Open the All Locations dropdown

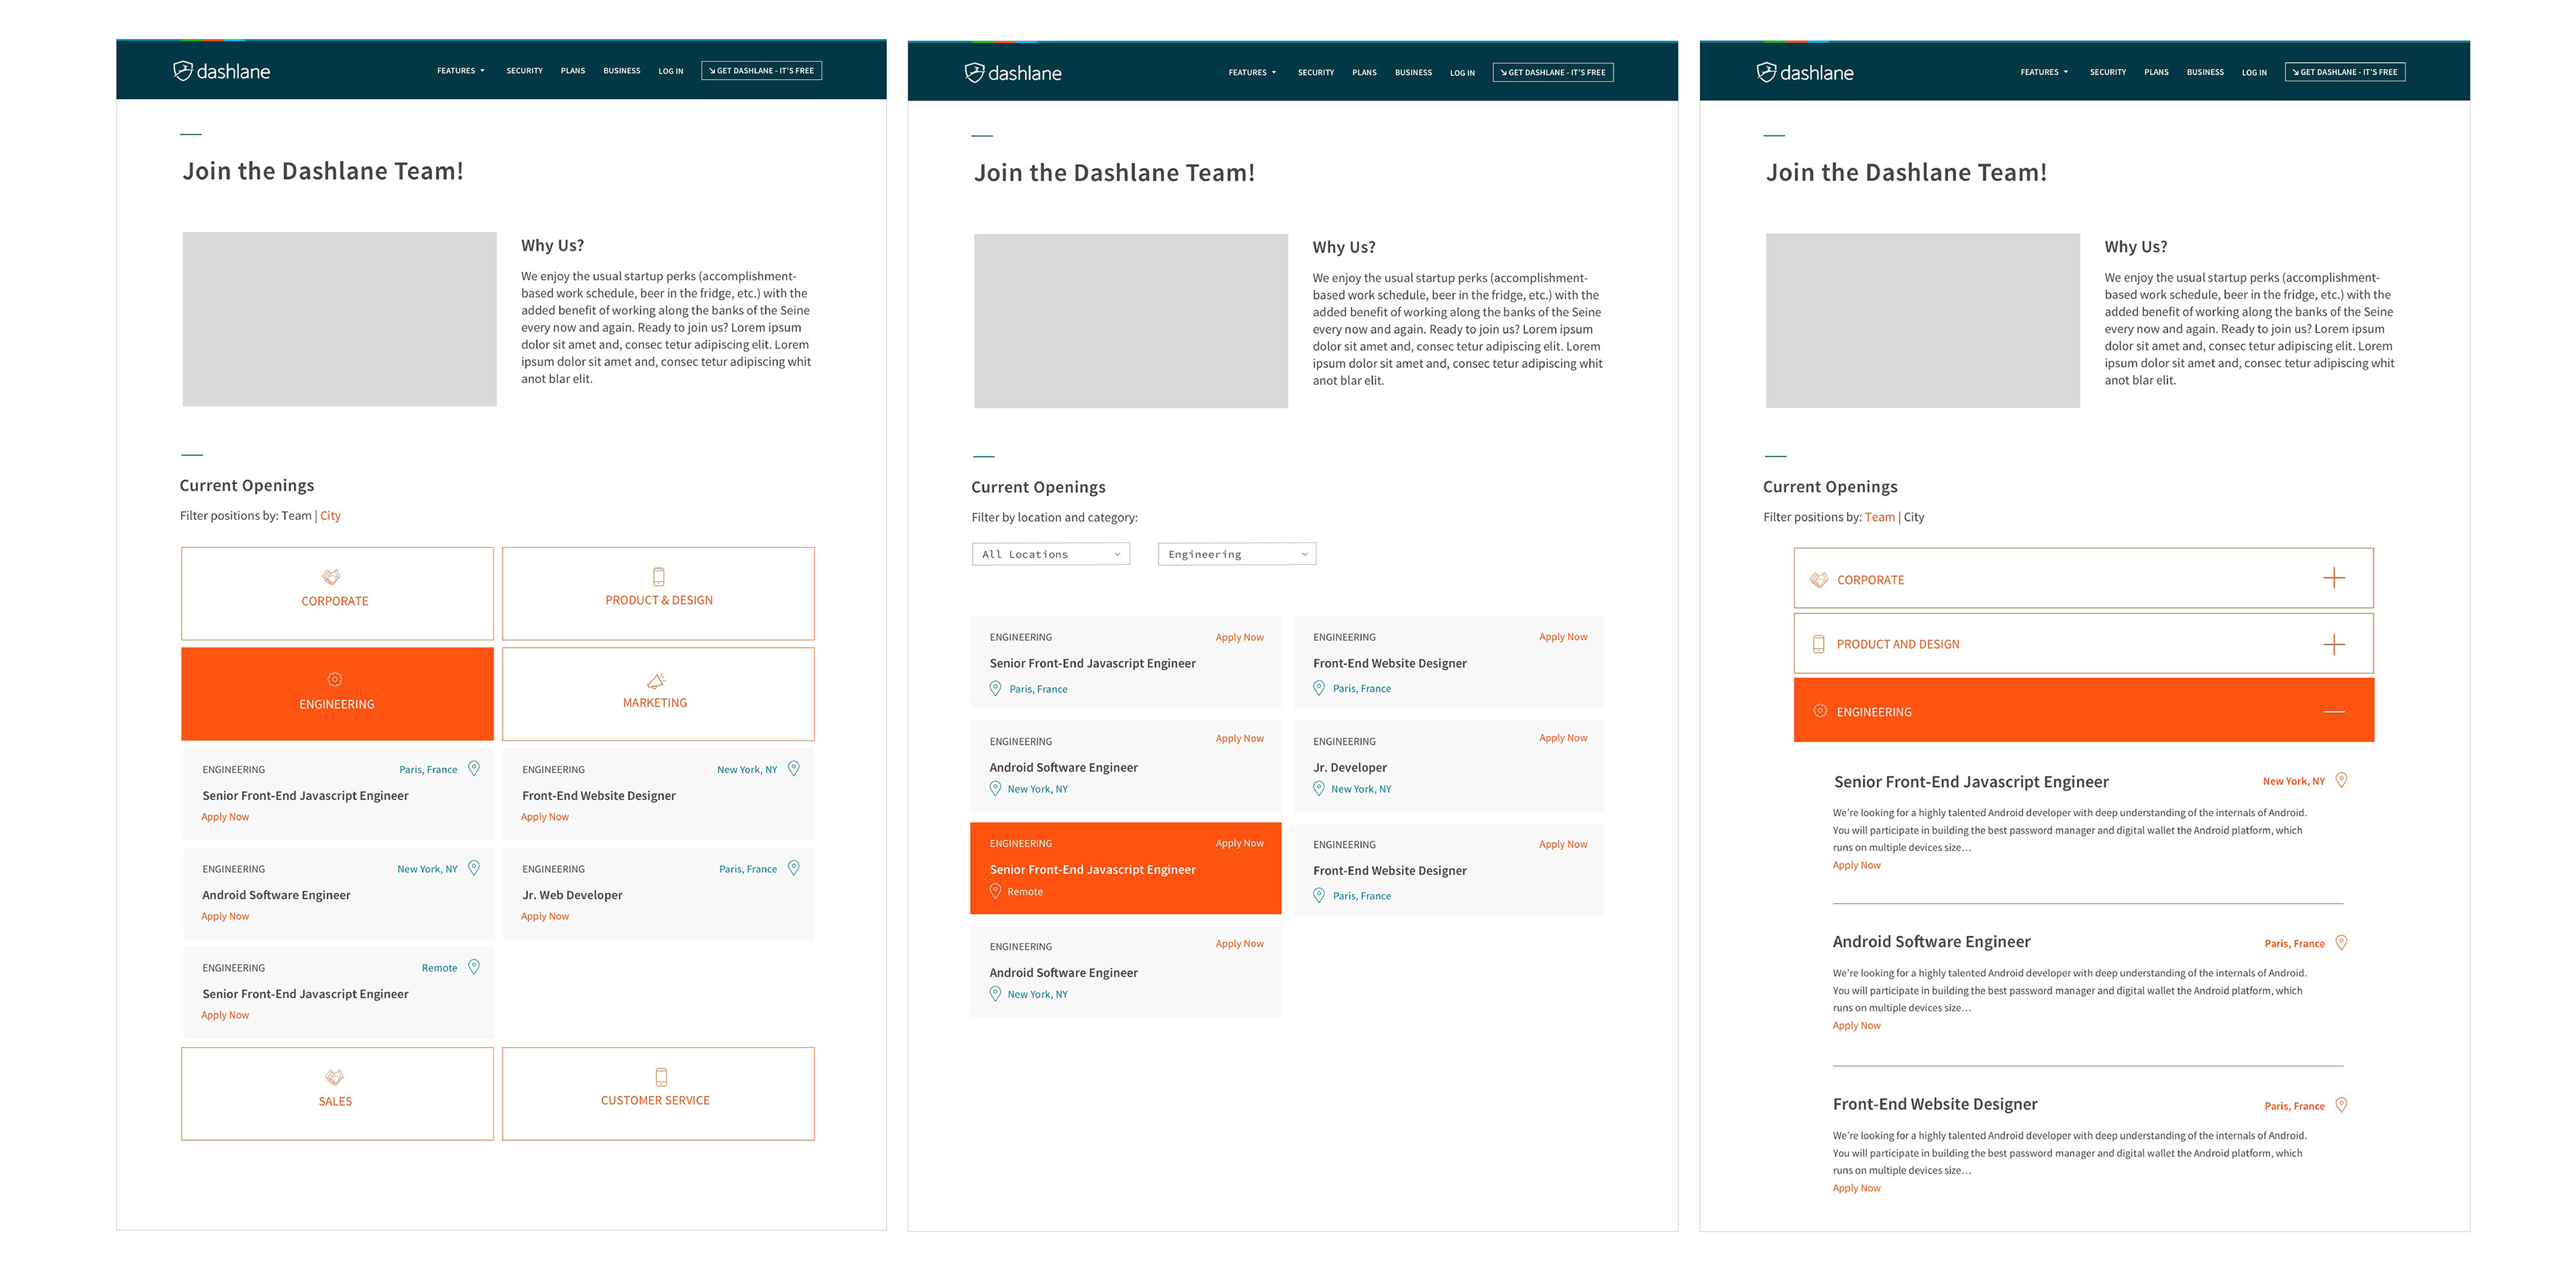(1050, 554)
